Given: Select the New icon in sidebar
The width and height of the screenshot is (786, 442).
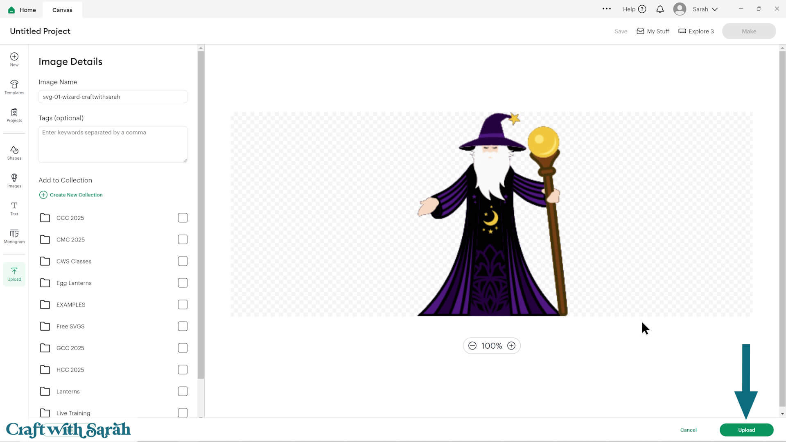Looking at the screenshot, I should tap(14, 59).
